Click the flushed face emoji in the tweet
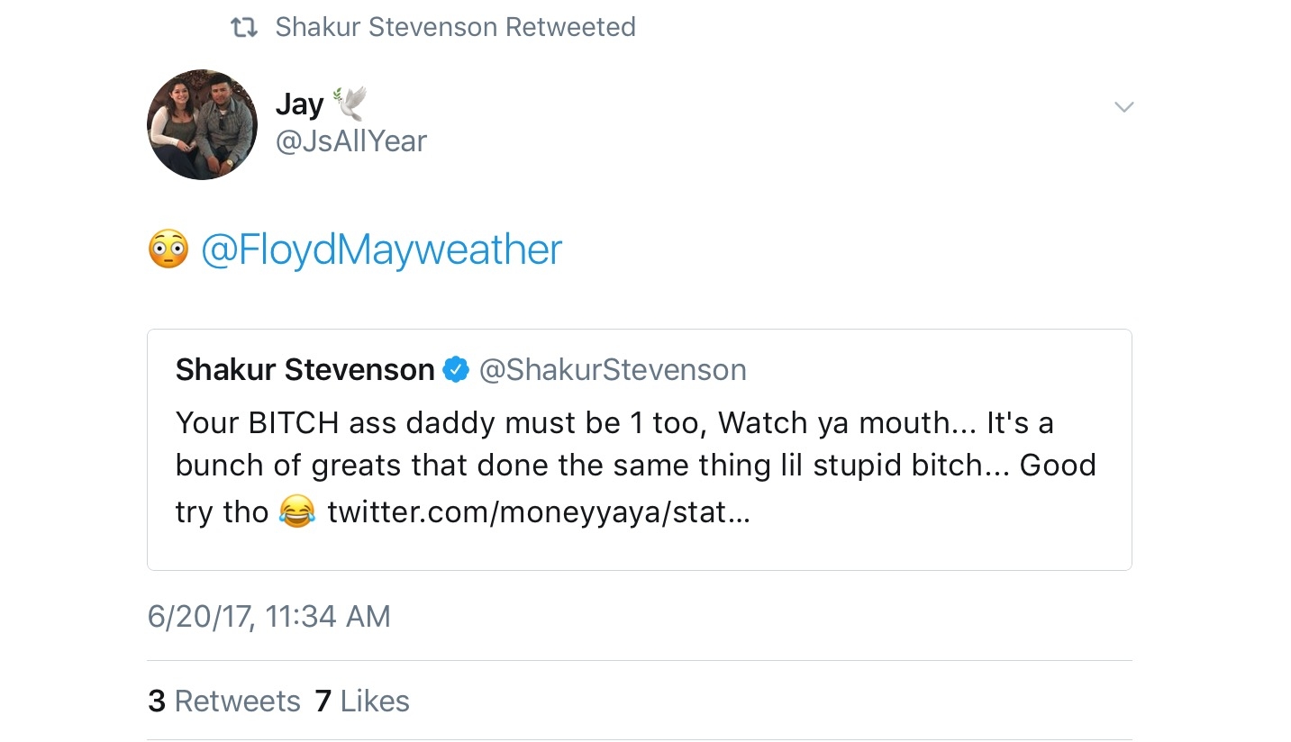This screenshot has width=1291, height=742. (168, 249)
